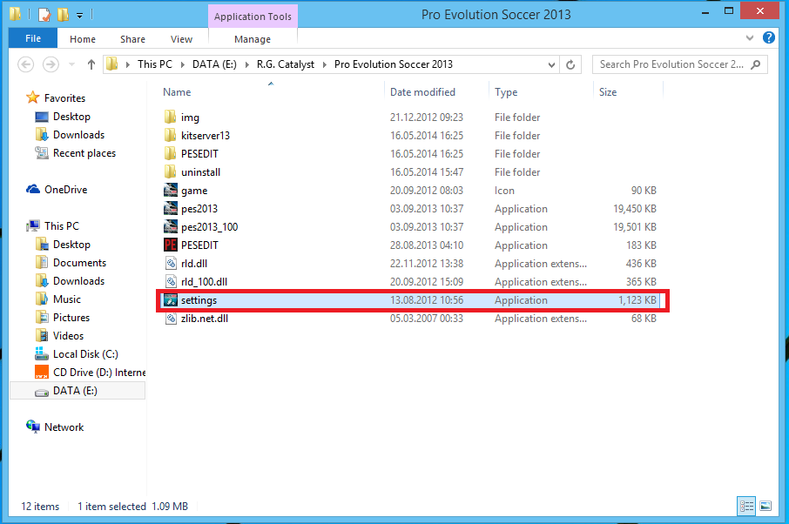The image size is (789, 524).
Task: Select the game icon file
Action: [x=171, y=190]
